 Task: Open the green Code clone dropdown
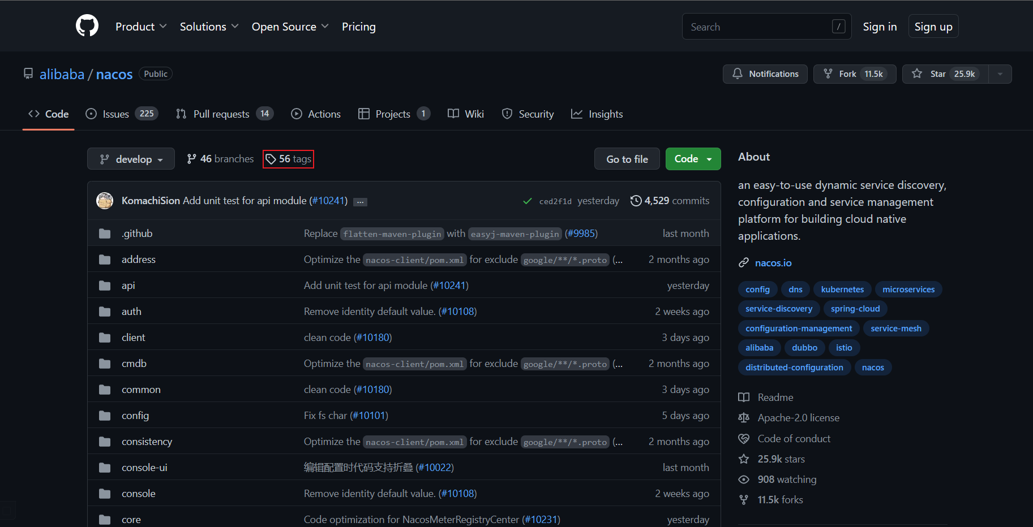point(693,159)
